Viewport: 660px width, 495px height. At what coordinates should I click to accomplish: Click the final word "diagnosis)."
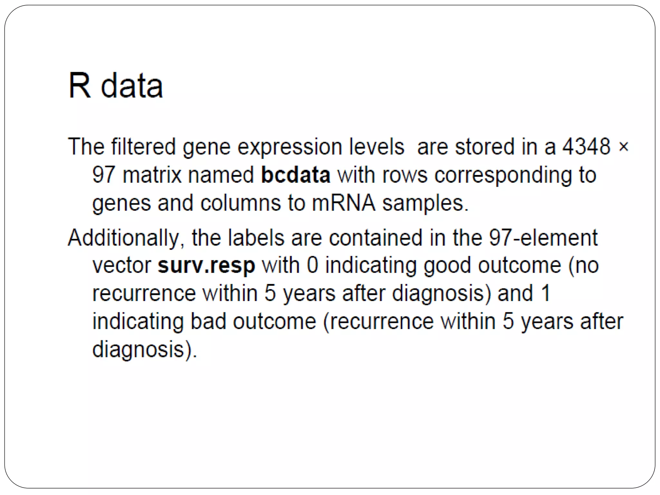pyautogui.click(x=144, y=350)
